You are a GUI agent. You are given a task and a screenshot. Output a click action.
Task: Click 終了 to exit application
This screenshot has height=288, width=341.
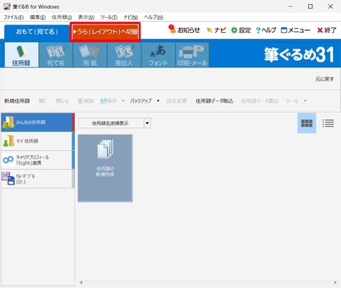327,30
